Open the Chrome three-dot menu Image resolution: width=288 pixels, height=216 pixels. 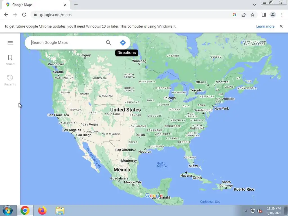click(282, 15)
